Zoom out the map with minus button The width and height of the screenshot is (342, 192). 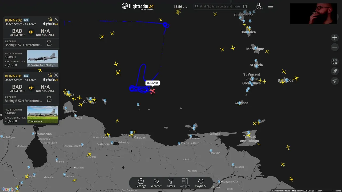point(335,47)
